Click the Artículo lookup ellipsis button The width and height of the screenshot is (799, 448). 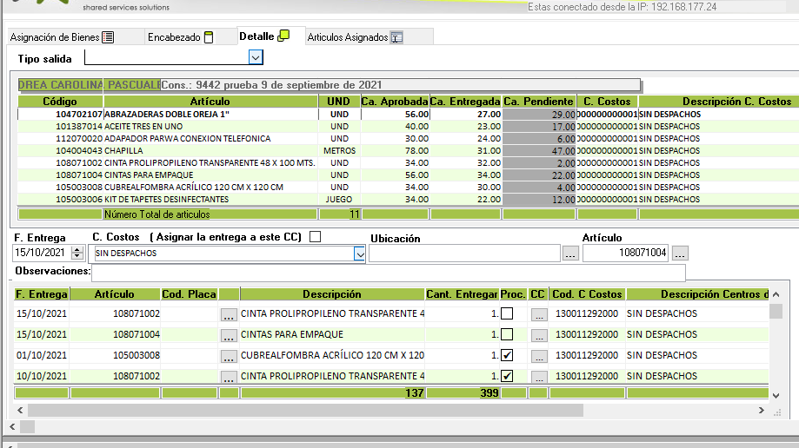click(680, 254)
